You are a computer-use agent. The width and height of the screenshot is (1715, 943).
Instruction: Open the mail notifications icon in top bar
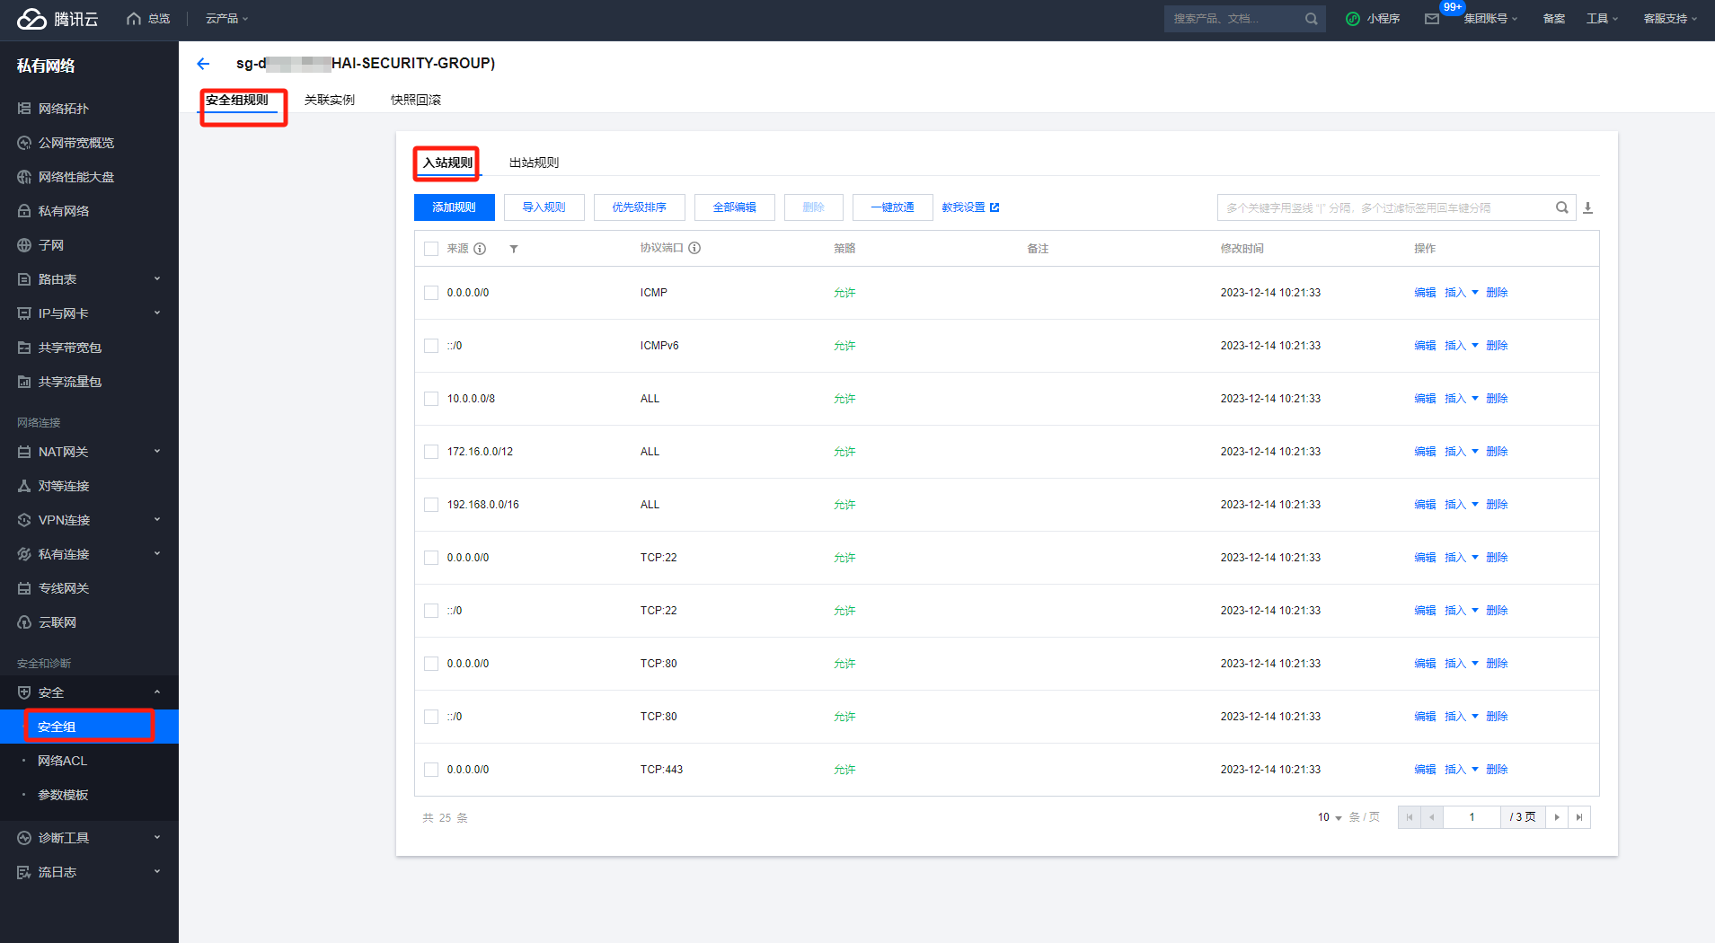(1432, 19)
